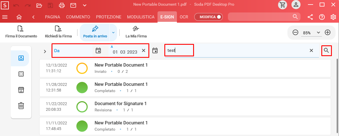The height and width of the screenshot is (136, 339).
Task: Click the dotted grid sidebar icon
Action: coord(21,74)
